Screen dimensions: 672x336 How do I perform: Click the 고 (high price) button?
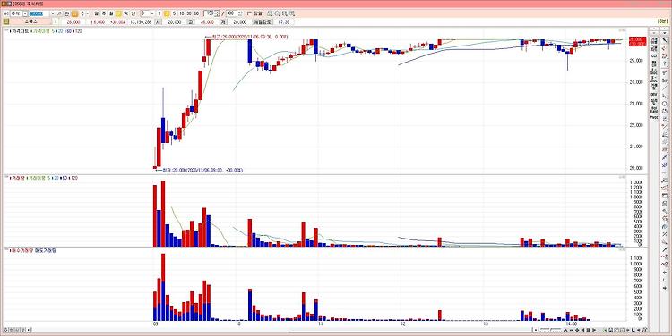coord(191,21)
